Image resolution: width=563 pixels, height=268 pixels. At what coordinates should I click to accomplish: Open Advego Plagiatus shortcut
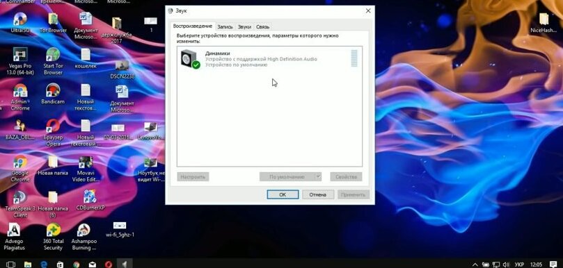[x=14, y=237]
